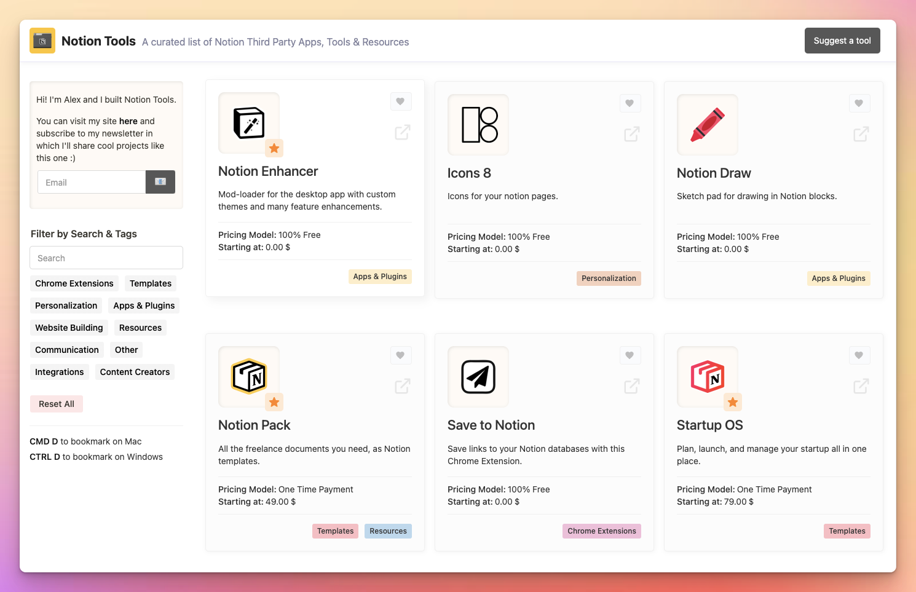Screen dimensions: 916x592
Task: Favorite Notion Enhancer using the heart icon
Action: [x=400, y=101]
